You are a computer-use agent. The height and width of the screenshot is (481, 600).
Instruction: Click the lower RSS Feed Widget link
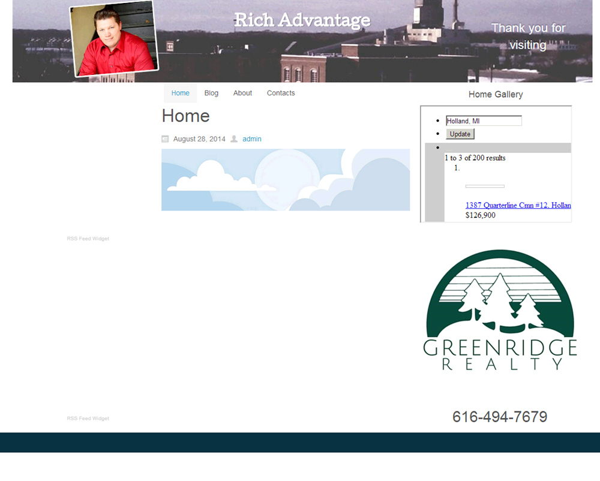pyautogui.click(x=88, y=419)
